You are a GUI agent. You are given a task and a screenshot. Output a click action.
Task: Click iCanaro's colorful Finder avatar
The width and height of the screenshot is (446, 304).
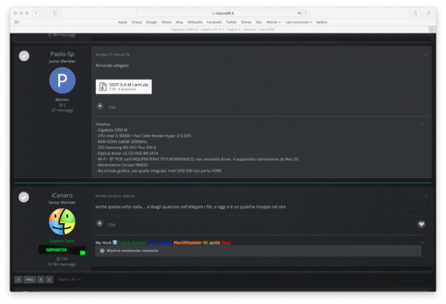click(62, 221)
